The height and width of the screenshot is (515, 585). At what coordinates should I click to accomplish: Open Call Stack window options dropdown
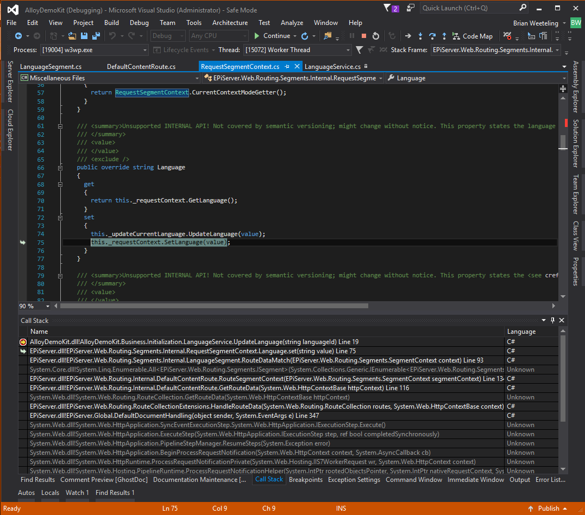[544, 320]
